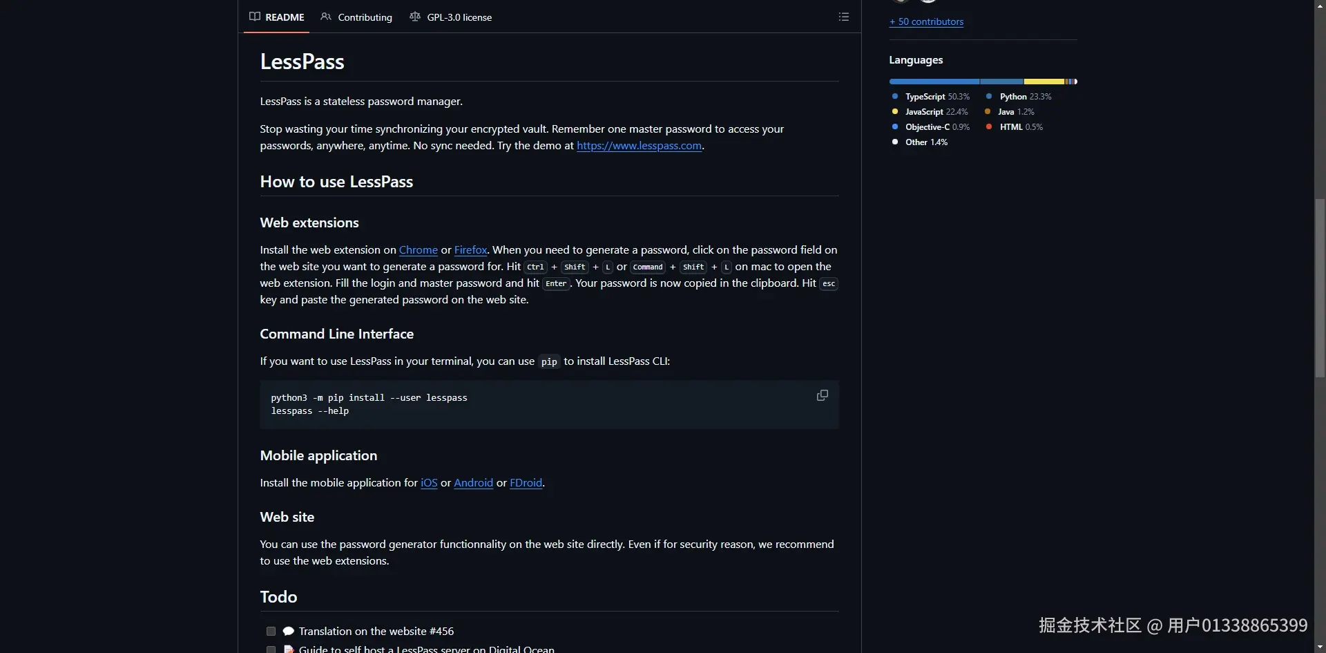
Task: Click the inline 'pip' code text
Action: [x=549, y=361]
